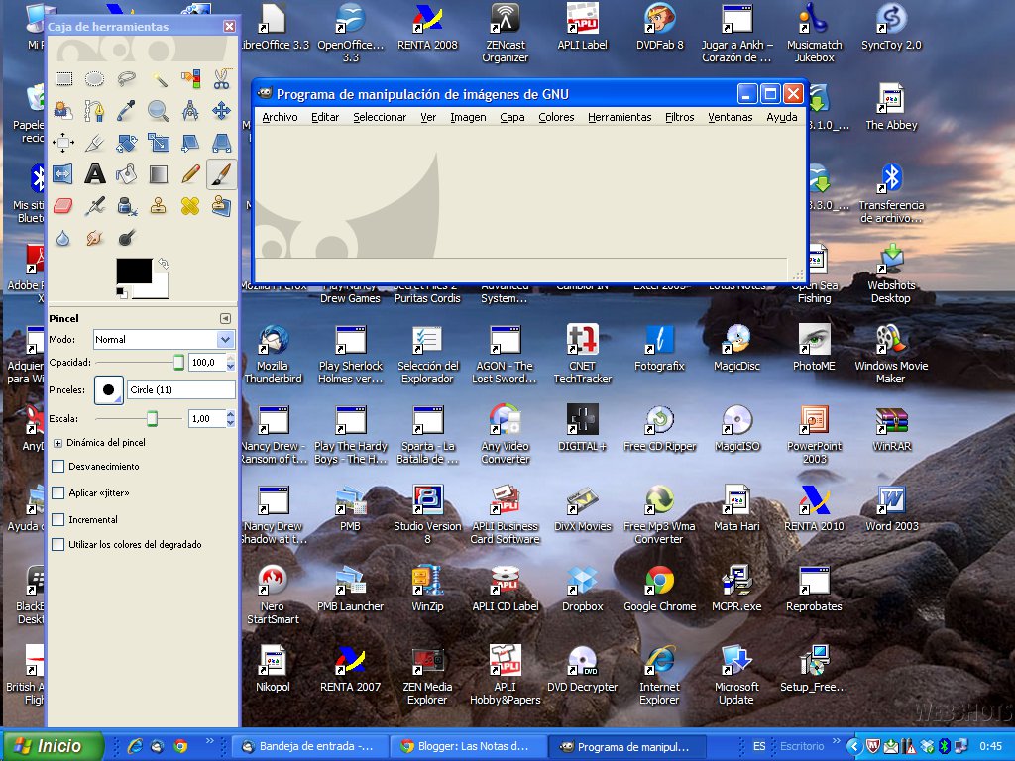
Task: Click the Escala spinner arrows
Action: pyautogui.click(x=230, y=419)
